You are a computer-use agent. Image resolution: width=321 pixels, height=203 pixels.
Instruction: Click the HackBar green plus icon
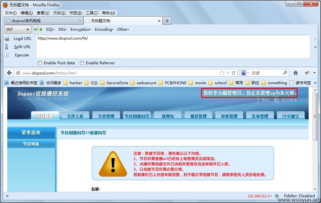coord(41,29)
